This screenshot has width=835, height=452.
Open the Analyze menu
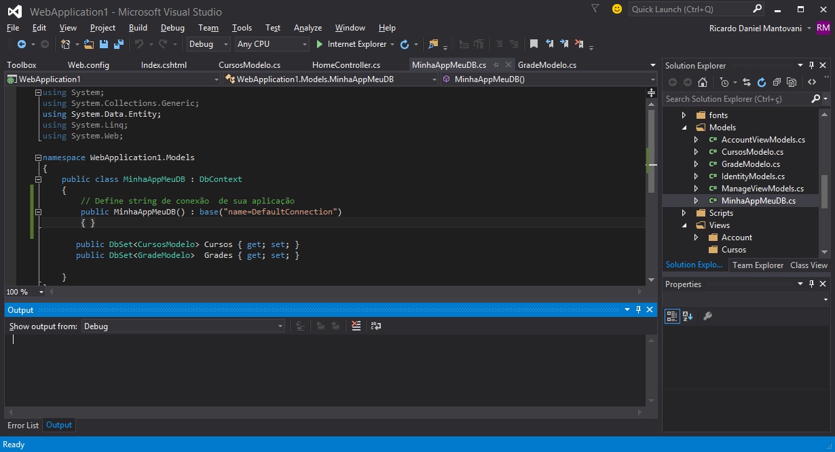(308, 28)
